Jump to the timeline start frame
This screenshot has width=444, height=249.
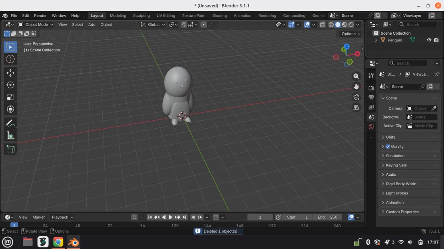[x=150, y=217]
